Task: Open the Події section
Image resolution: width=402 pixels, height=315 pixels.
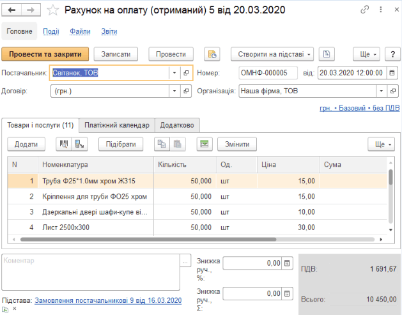Action: coord(51,31)
